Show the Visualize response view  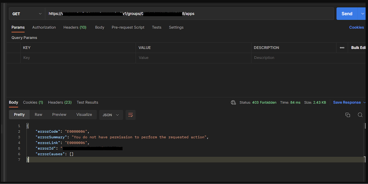point(84,115)
